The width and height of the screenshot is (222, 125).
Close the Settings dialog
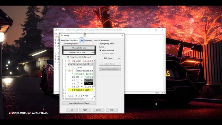(122, 35)
